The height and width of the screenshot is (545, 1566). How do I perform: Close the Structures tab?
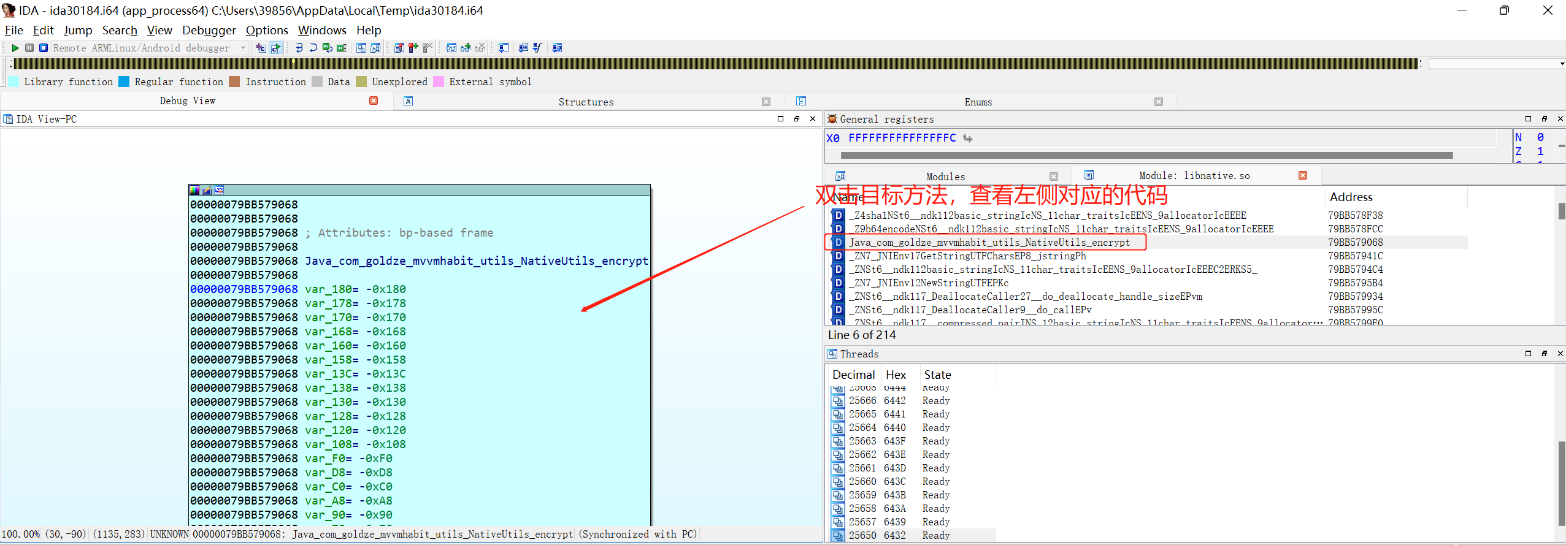coord(766,102)
